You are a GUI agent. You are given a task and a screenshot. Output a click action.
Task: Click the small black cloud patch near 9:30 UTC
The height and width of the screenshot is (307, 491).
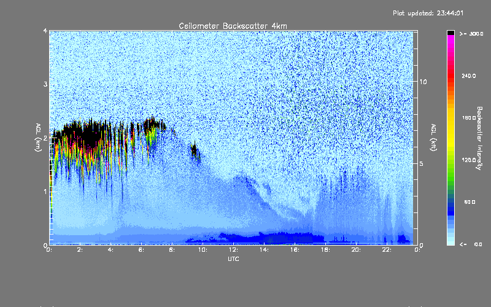click(195, 151)
